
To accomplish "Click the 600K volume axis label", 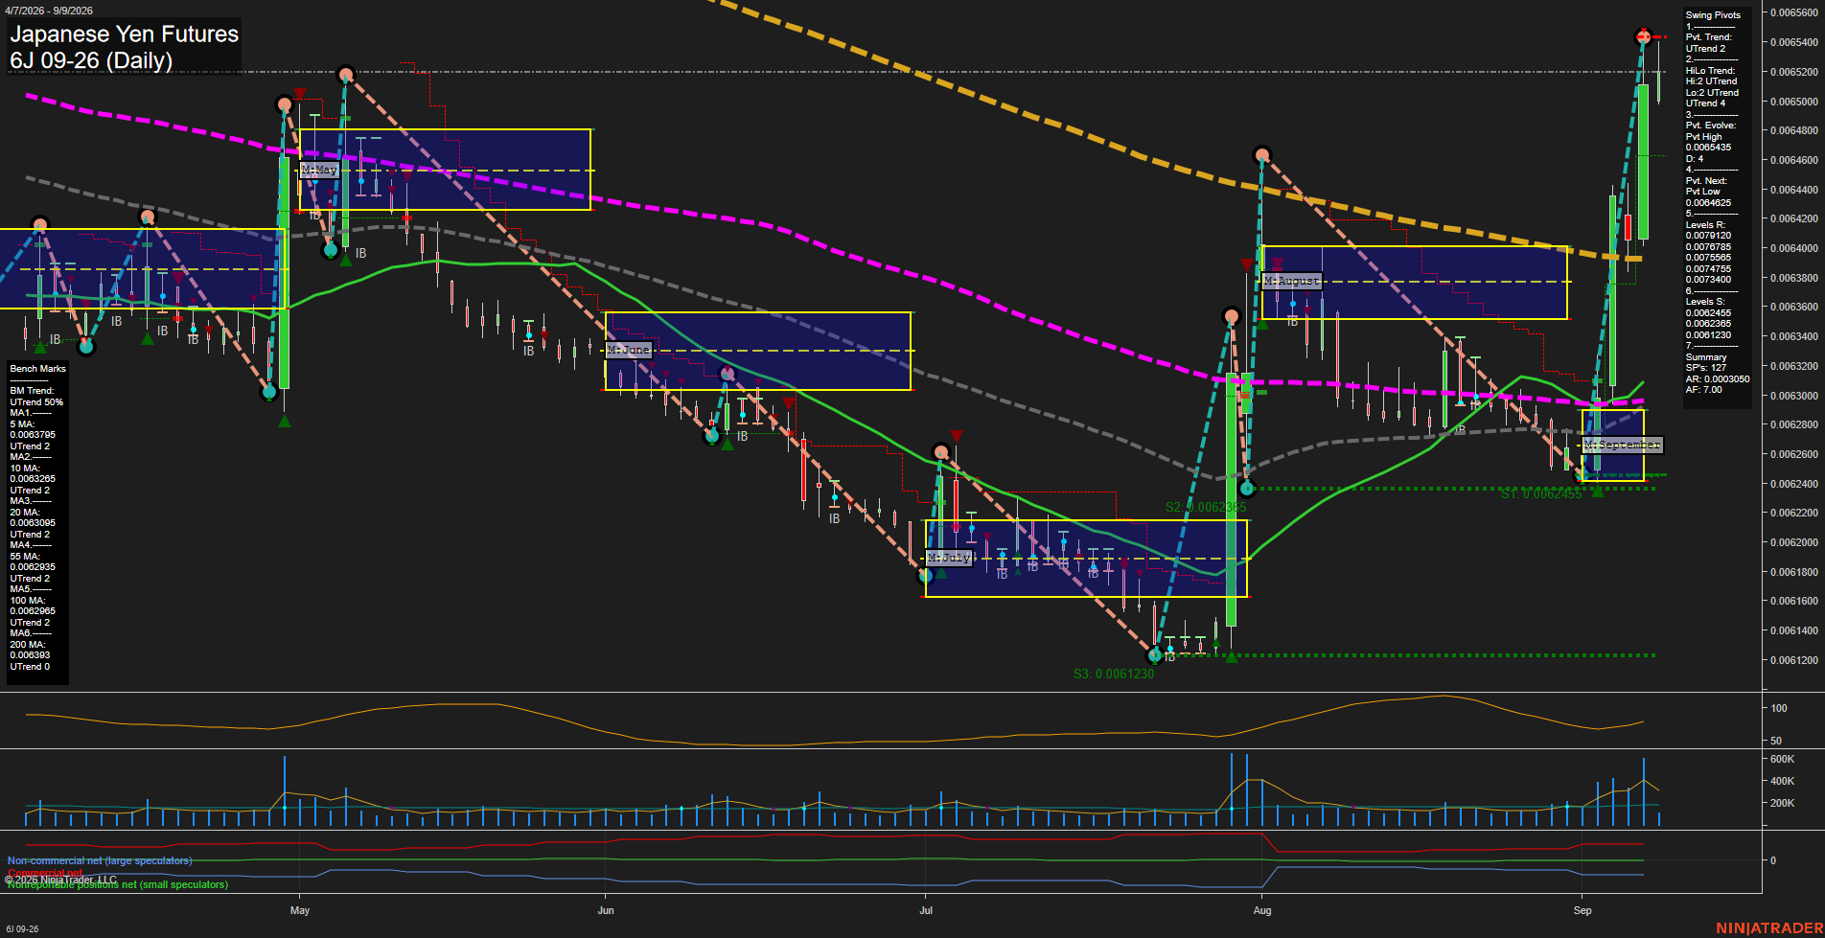I will pyautogui.click(x=1783, y=759).
